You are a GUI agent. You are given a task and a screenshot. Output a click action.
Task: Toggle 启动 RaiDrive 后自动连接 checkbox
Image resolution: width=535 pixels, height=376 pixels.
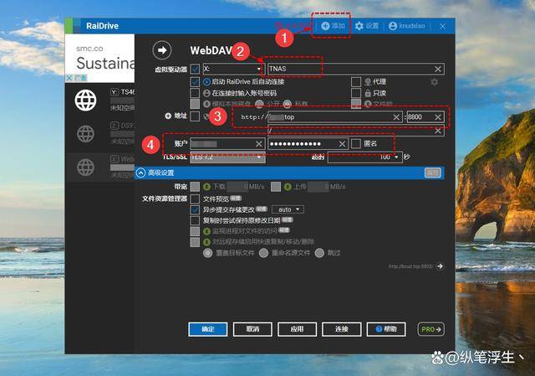[x=195, y=82]
